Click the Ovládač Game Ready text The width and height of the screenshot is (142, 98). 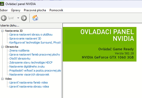pyautogui.click(x=116, y=49)
